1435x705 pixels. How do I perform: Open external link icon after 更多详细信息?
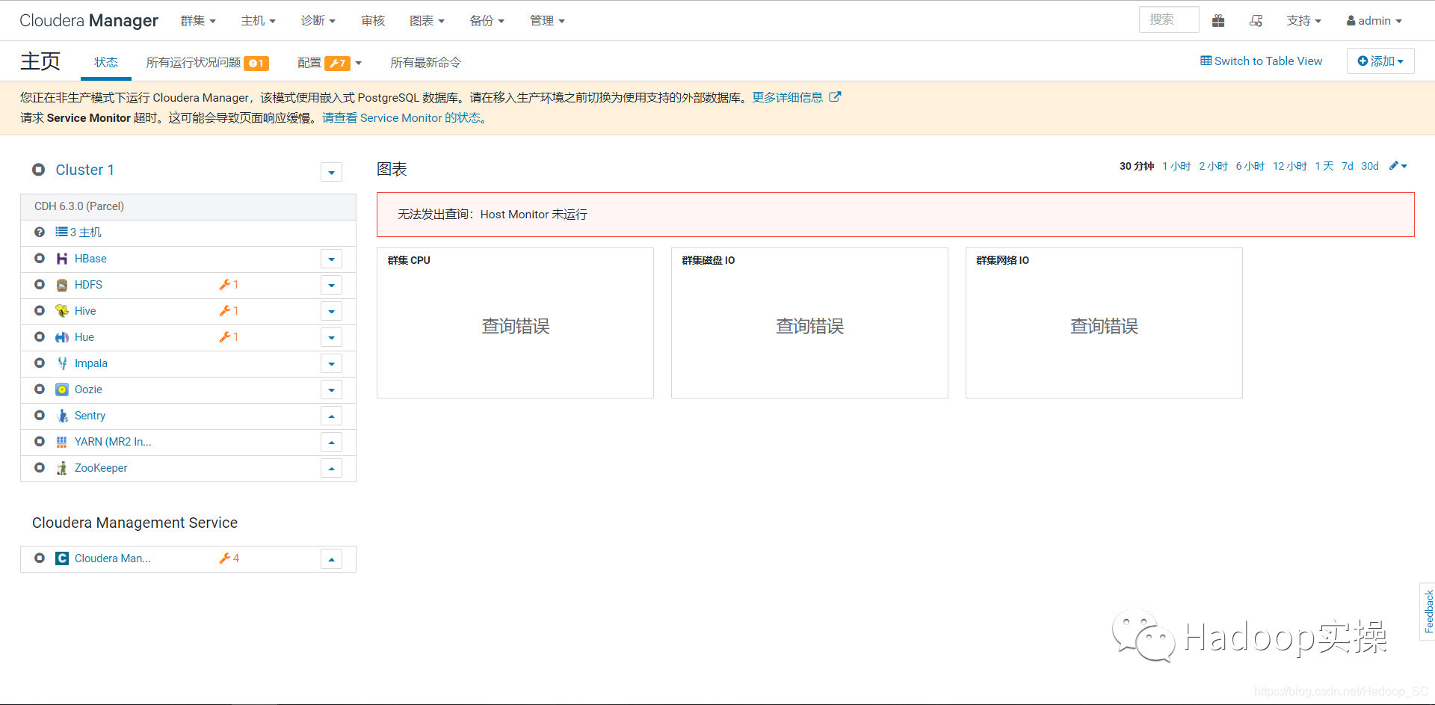[x=835, y=97]
